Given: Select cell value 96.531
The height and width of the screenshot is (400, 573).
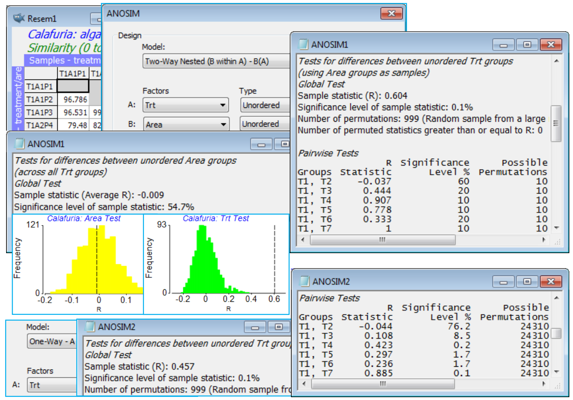Looking at the screenshot, I should [x=73, y=112].
